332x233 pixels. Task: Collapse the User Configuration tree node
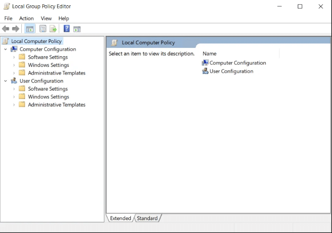[x=6, y=81]
